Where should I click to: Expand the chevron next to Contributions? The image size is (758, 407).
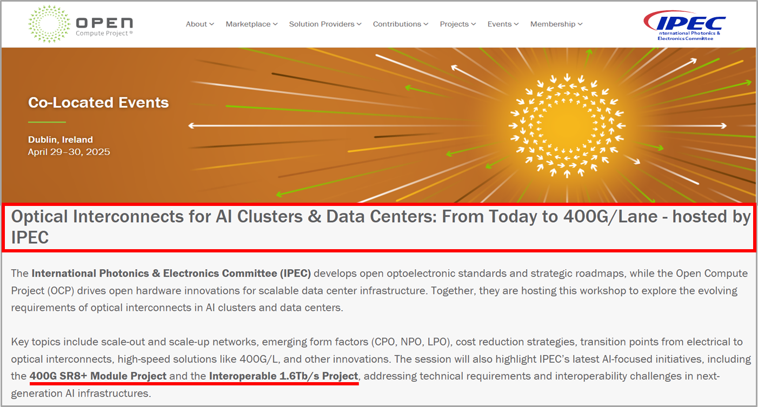pos(426,24)
